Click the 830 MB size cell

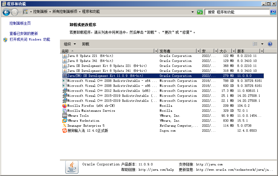(x=228, y=121)
